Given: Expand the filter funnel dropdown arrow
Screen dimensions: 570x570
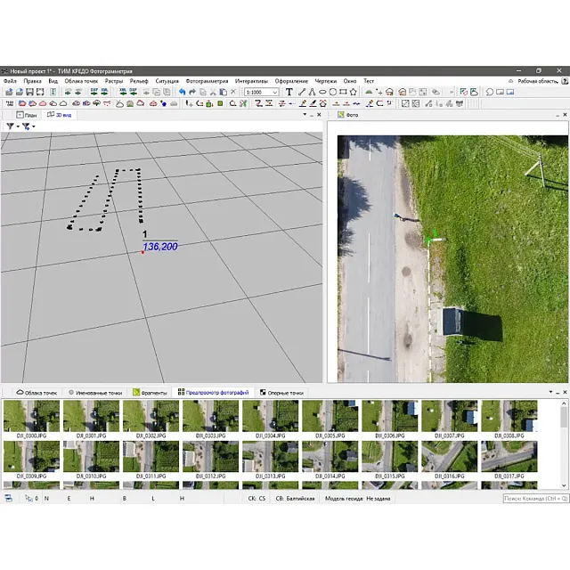Looking at the screenshot, I should pos(17,126).
